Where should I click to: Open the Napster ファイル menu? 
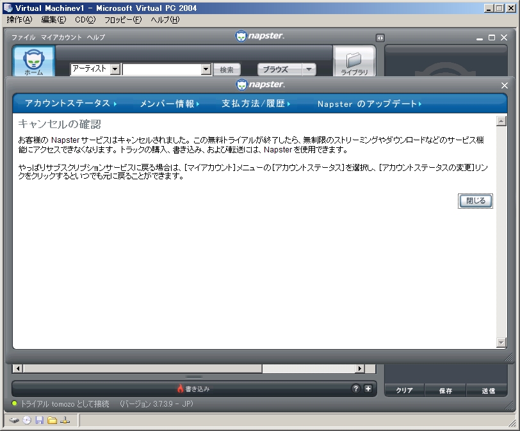click(23, 37)
